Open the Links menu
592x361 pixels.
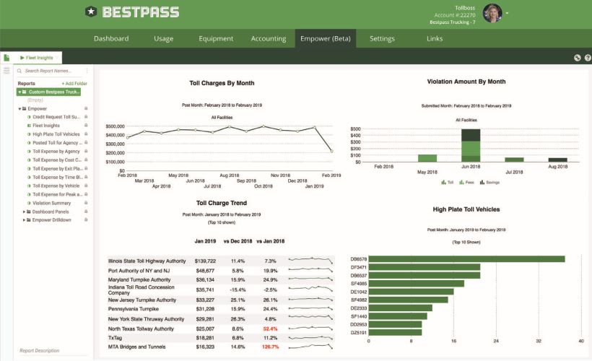click(435, 38)
